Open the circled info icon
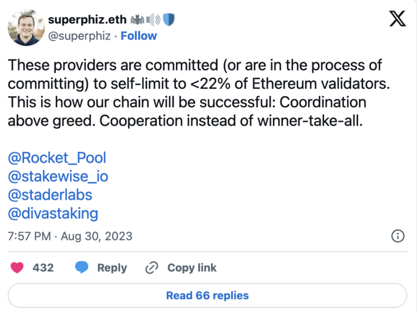This screenshot has height=312, width=417. tap(398, 236)
